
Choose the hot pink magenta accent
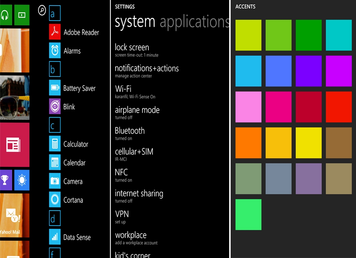point(278,107)
